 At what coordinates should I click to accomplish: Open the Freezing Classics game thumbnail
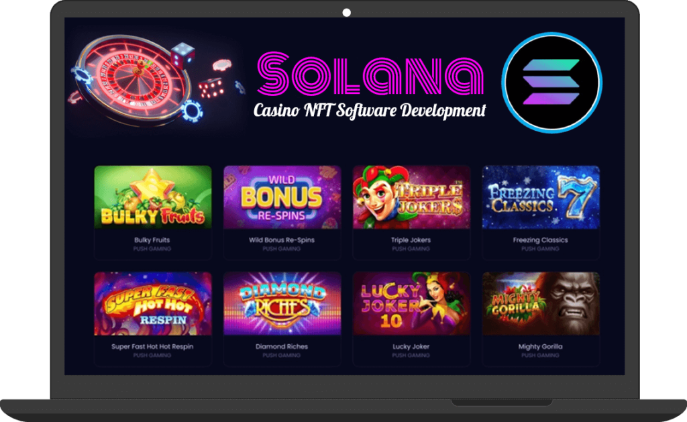pos(541,197)
